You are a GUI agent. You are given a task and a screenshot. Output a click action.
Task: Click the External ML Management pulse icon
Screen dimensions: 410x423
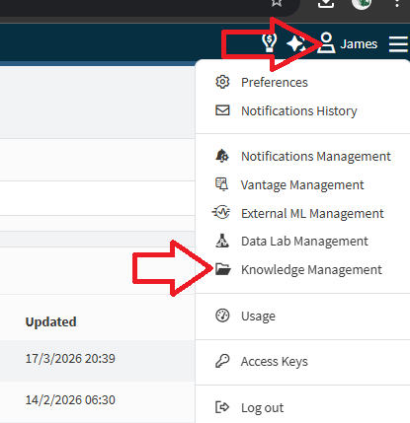[221, 212]
